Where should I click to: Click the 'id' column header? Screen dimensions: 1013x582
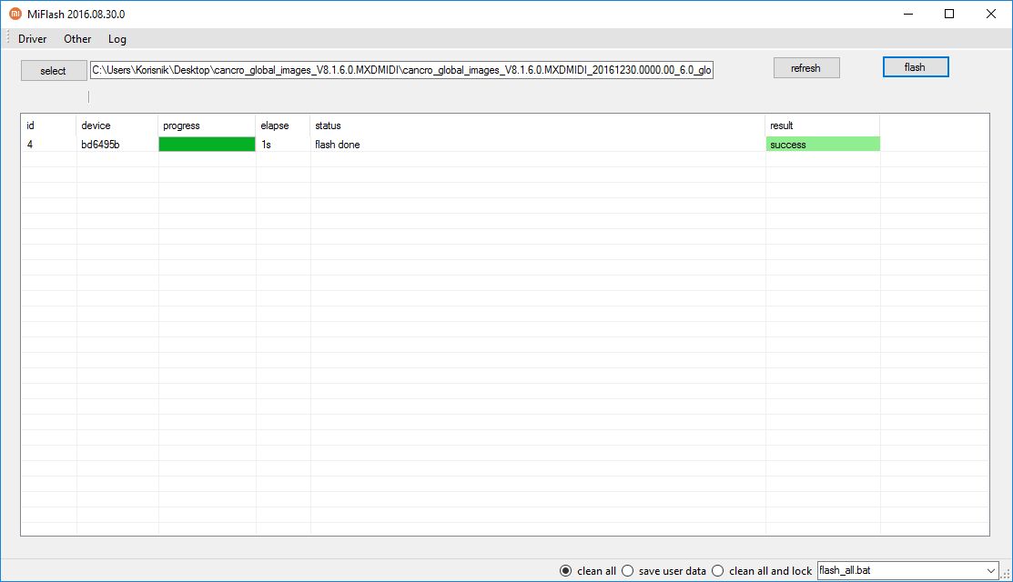click(49, 125)
